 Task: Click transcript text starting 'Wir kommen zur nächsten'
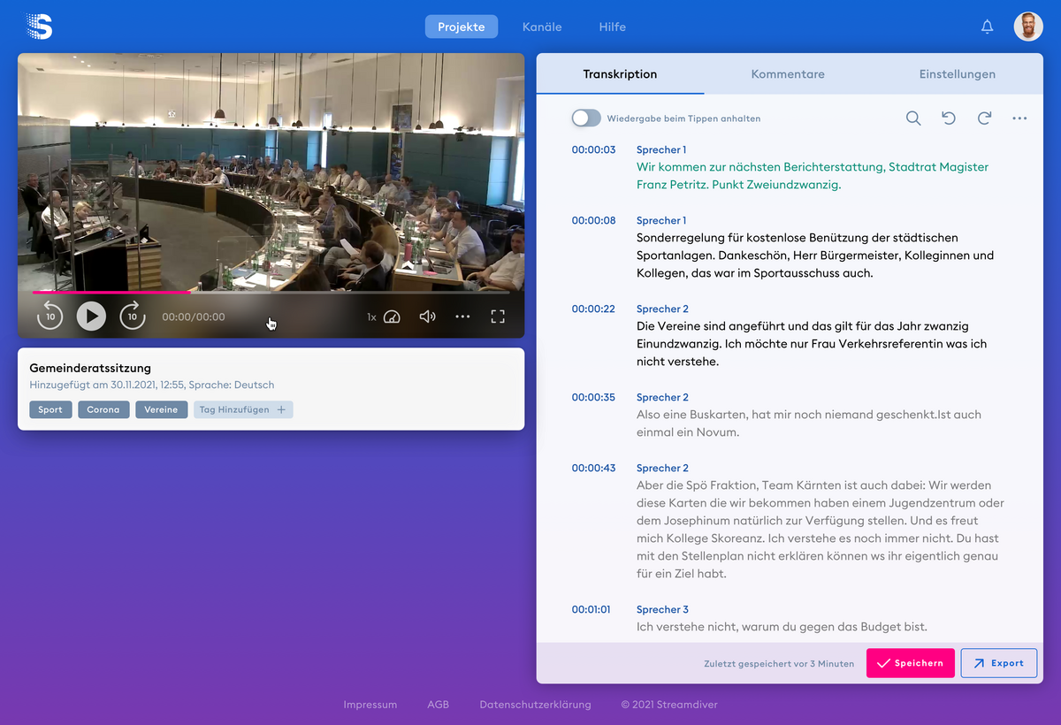(813, 176)
